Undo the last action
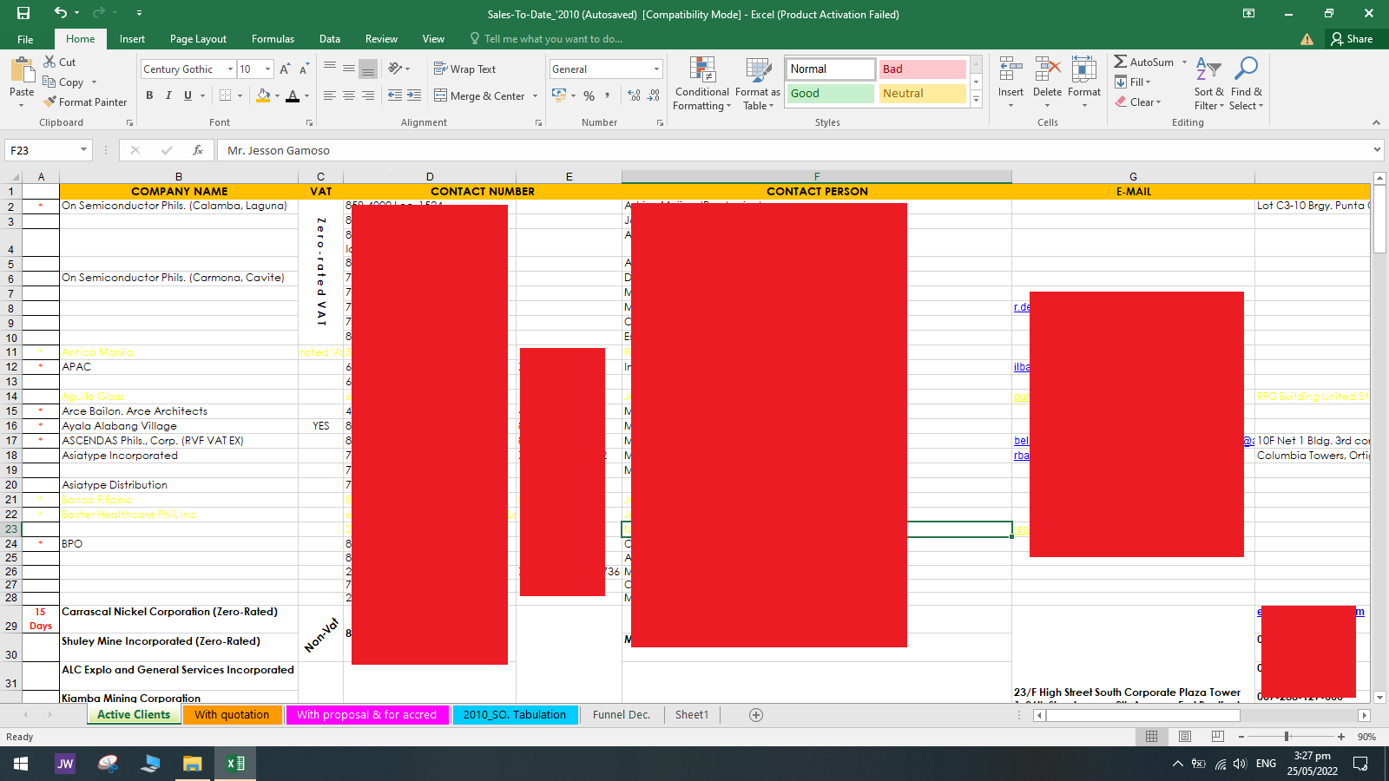 (60, 13)
